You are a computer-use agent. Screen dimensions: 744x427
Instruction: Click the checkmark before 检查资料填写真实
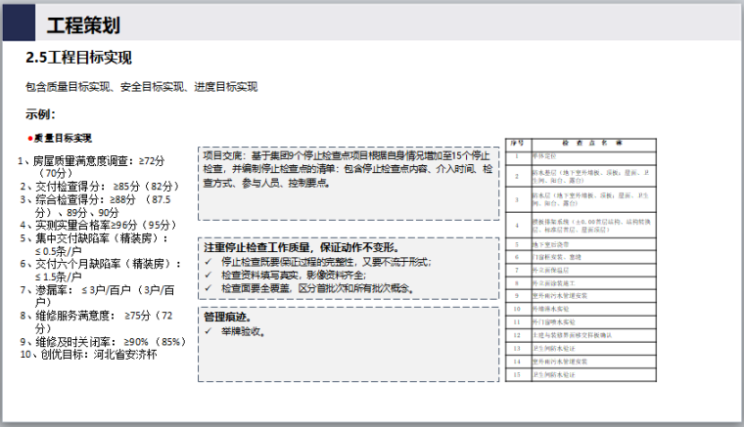210,276
